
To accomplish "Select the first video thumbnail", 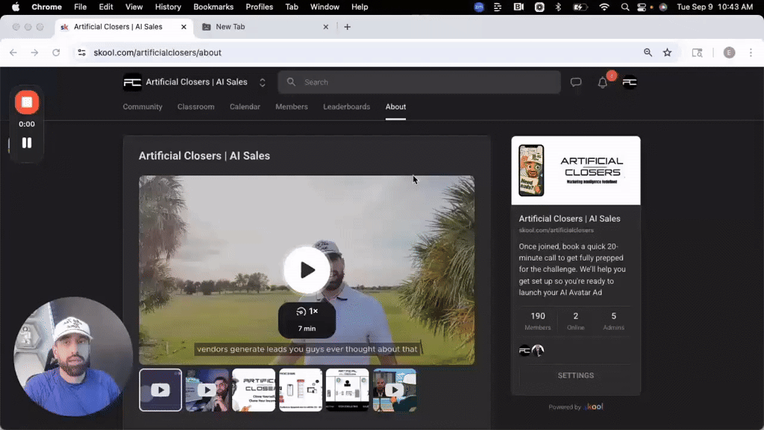I will [160, 390].
